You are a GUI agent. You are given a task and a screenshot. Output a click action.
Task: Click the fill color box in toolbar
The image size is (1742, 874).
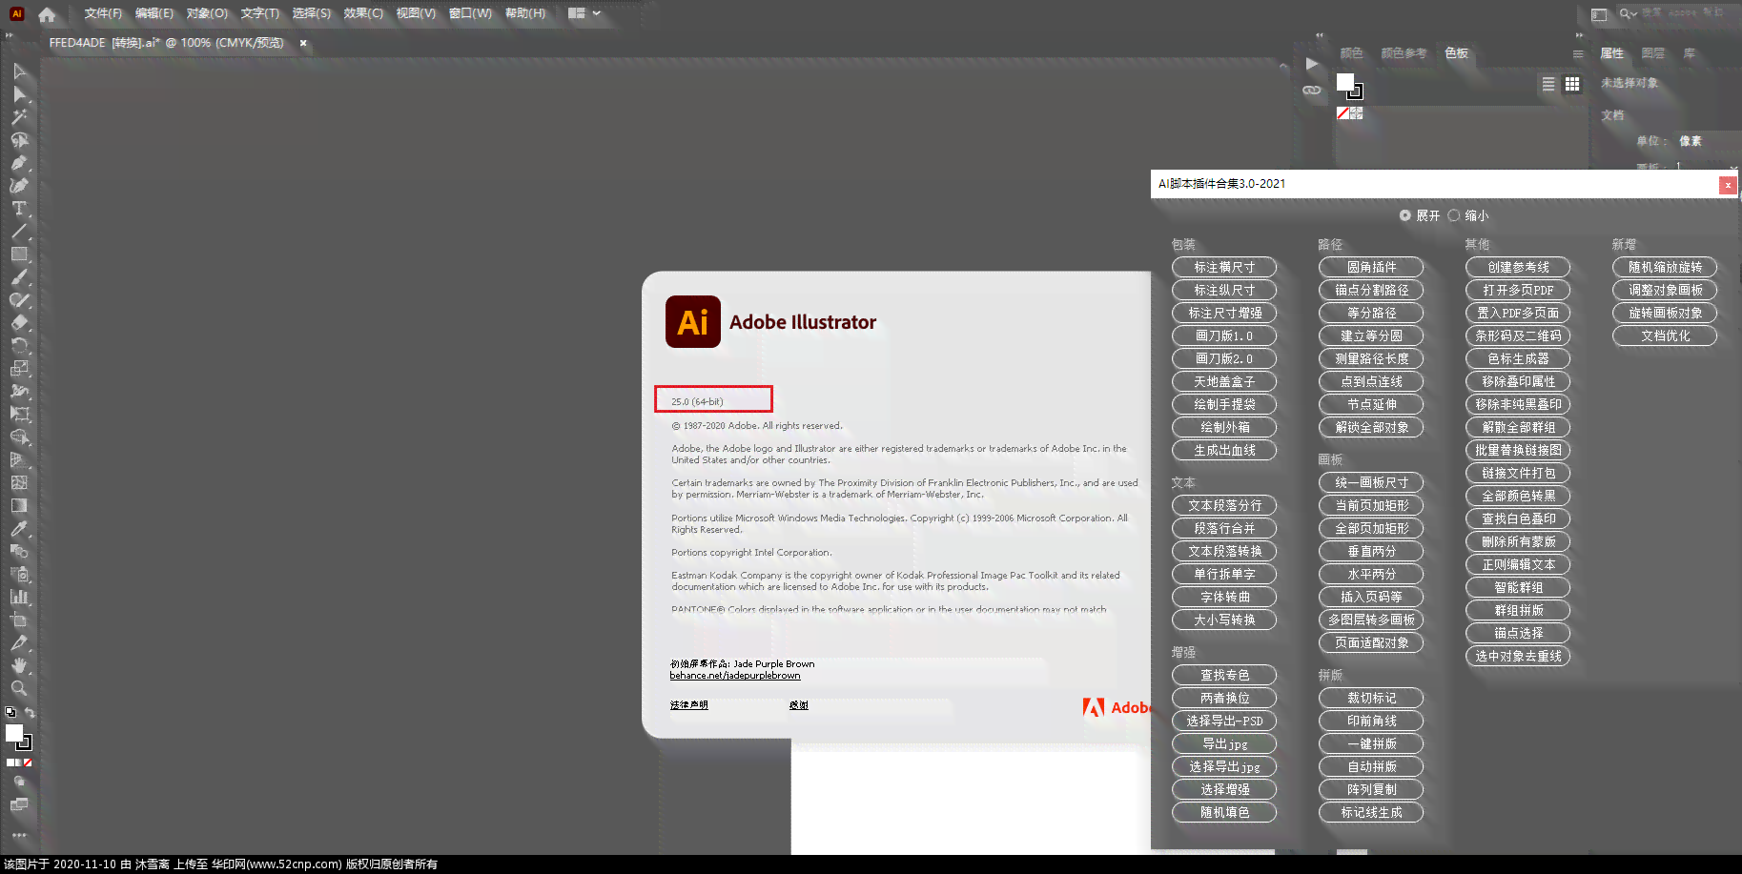point(14,733)
